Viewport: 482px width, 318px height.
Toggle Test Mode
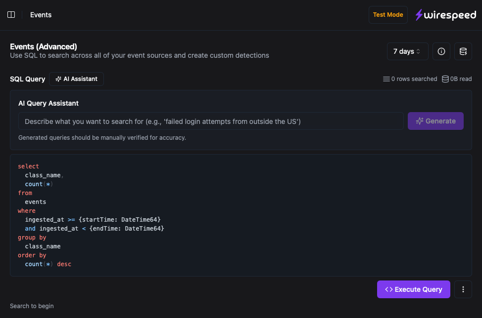[388, 14]
